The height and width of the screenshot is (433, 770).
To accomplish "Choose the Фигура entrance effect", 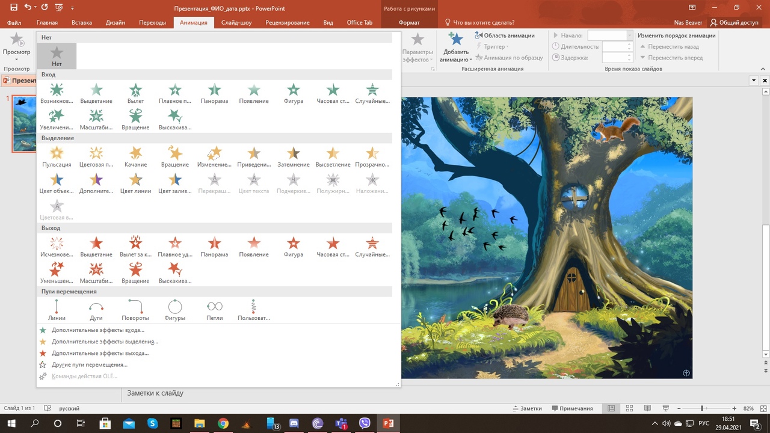I will [x=294, y=94].
